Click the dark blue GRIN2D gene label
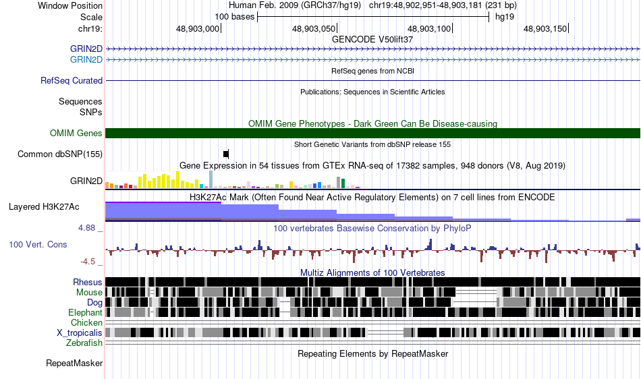This screenshot has width=641, height=379. click(x=86, y=49)
